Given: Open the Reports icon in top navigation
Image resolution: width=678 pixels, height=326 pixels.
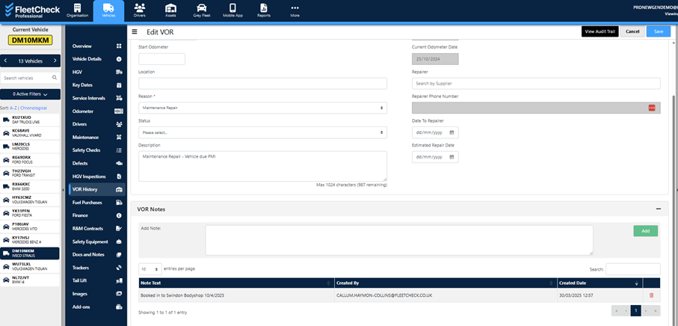Looking at the screenshot, I should [264, 10].
